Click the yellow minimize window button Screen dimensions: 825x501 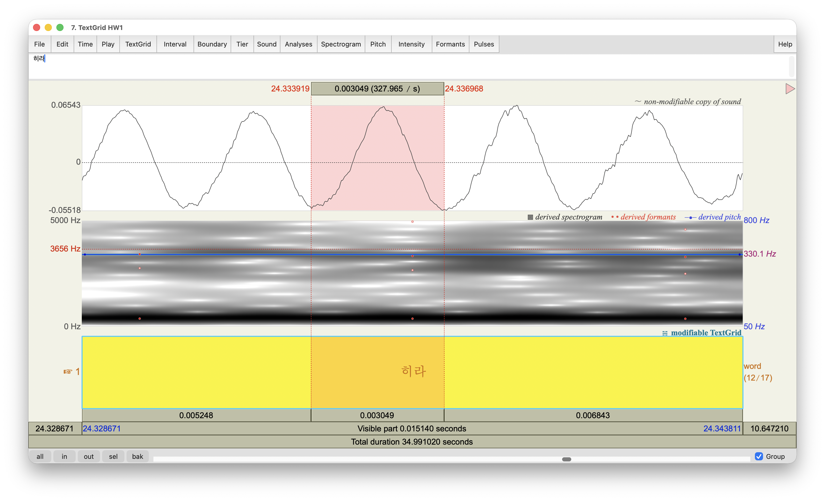[48, 27]
